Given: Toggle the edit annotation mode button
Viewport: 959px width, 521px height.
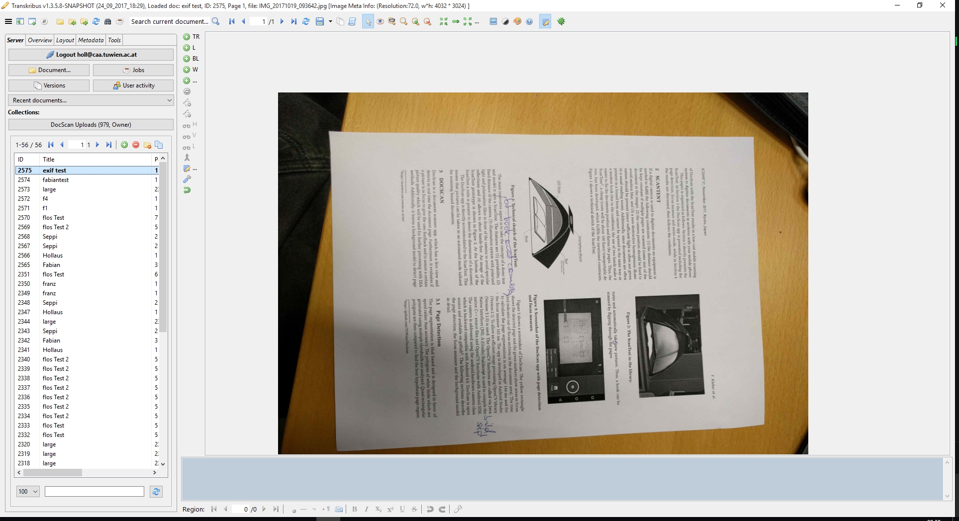Looking at the screenshot, I should [545, 21].
